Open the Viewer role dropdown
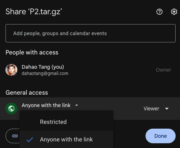 click(156, 109)
